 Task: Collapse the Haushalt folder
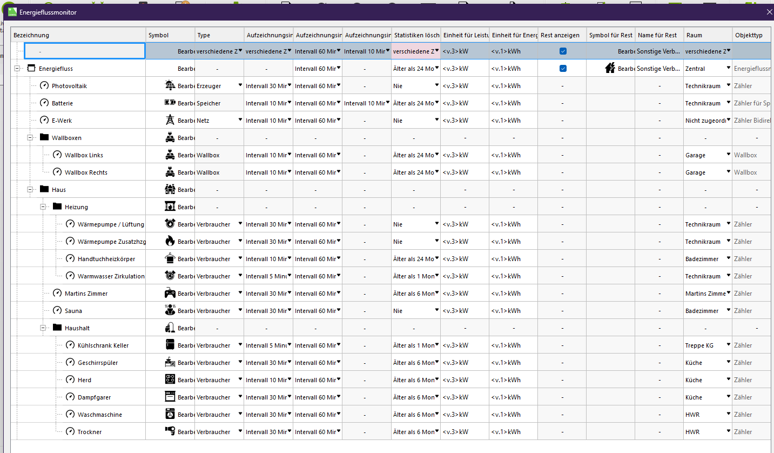pos(44,328)
